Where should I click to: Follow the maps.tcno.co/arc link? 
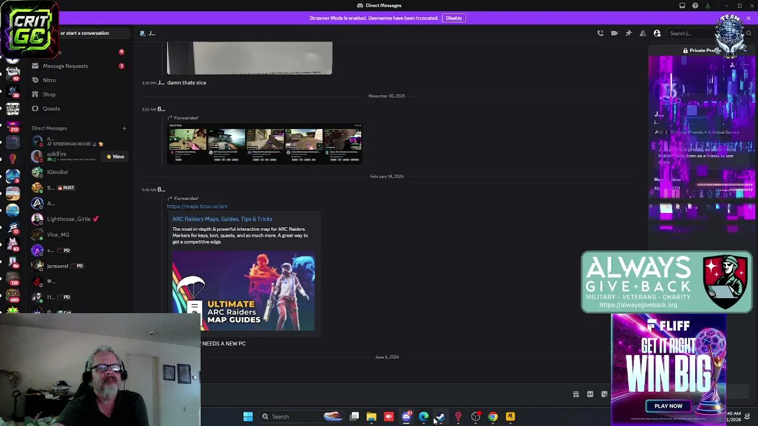click(x=197, y=206)
